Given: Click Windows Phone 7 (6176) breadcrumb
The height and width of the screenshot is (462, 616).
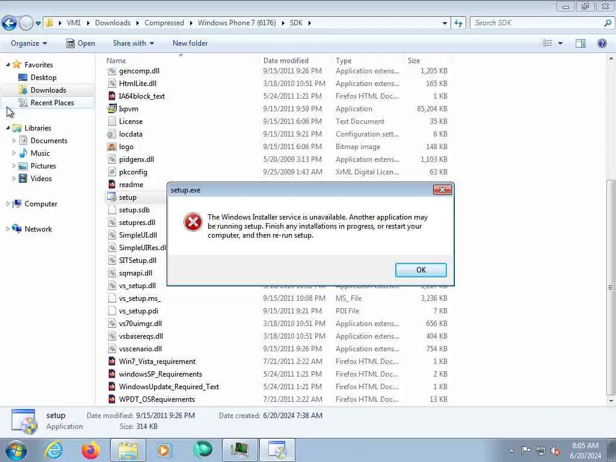Looking at the screenshot, I should pyautogui.click(x=236, y=23).
